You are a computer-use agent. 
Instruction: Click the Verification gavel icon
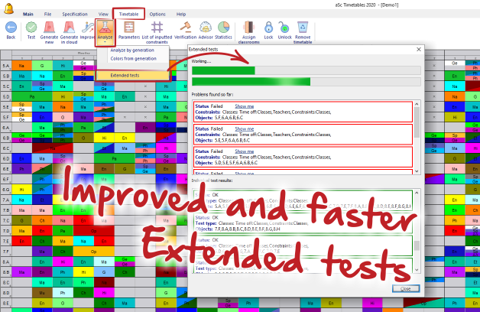point(185,28)
